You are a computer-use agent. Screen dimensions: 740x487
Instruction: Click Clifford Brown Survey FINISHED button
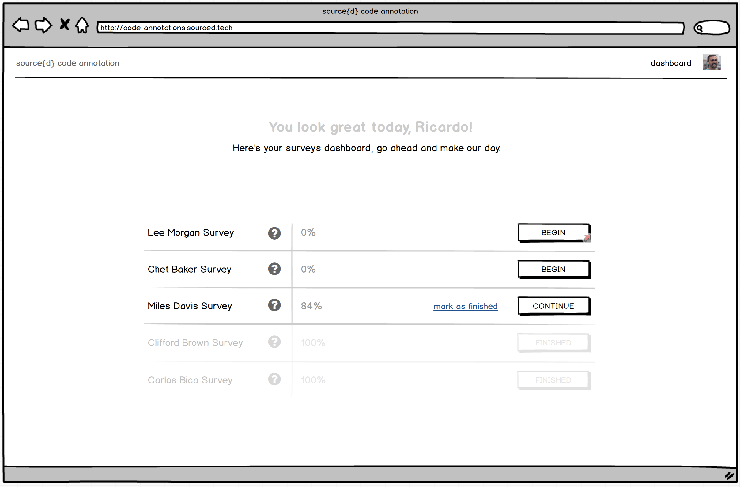(x=553, y=342)
